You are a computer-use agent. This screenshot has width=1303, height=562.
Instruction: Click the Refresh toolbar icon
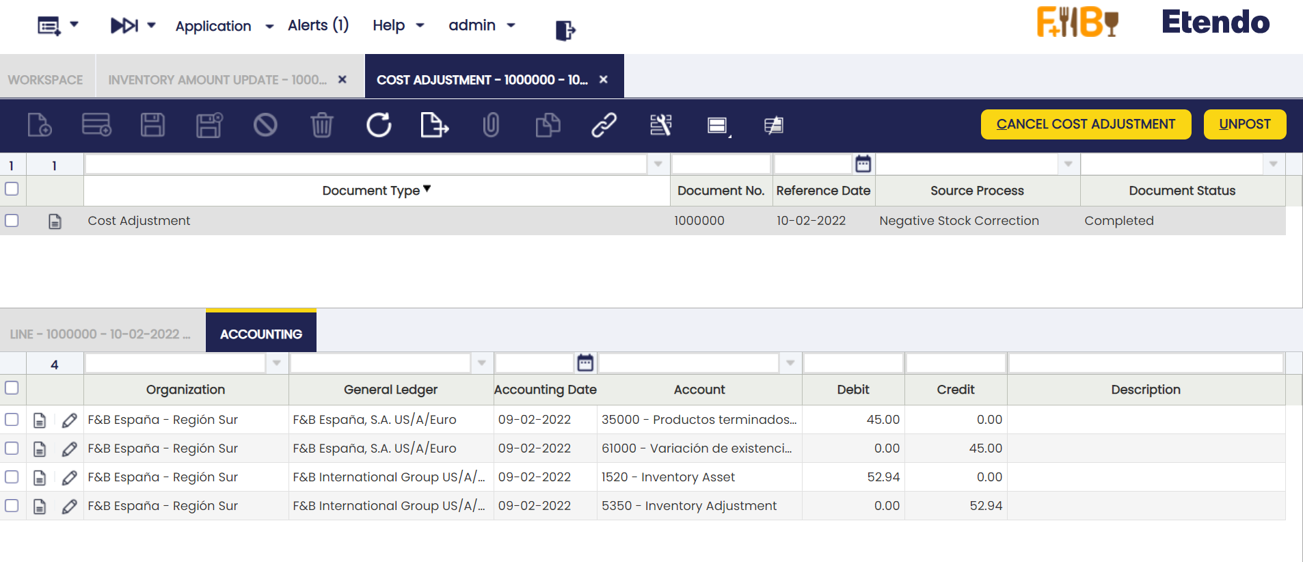379,125
